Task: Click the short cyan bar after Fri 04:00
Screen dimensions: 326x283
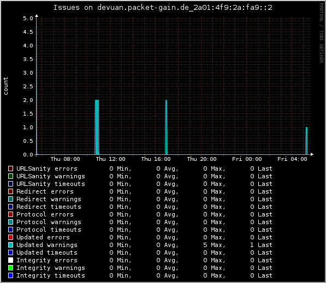Action: tap(306, 141)
